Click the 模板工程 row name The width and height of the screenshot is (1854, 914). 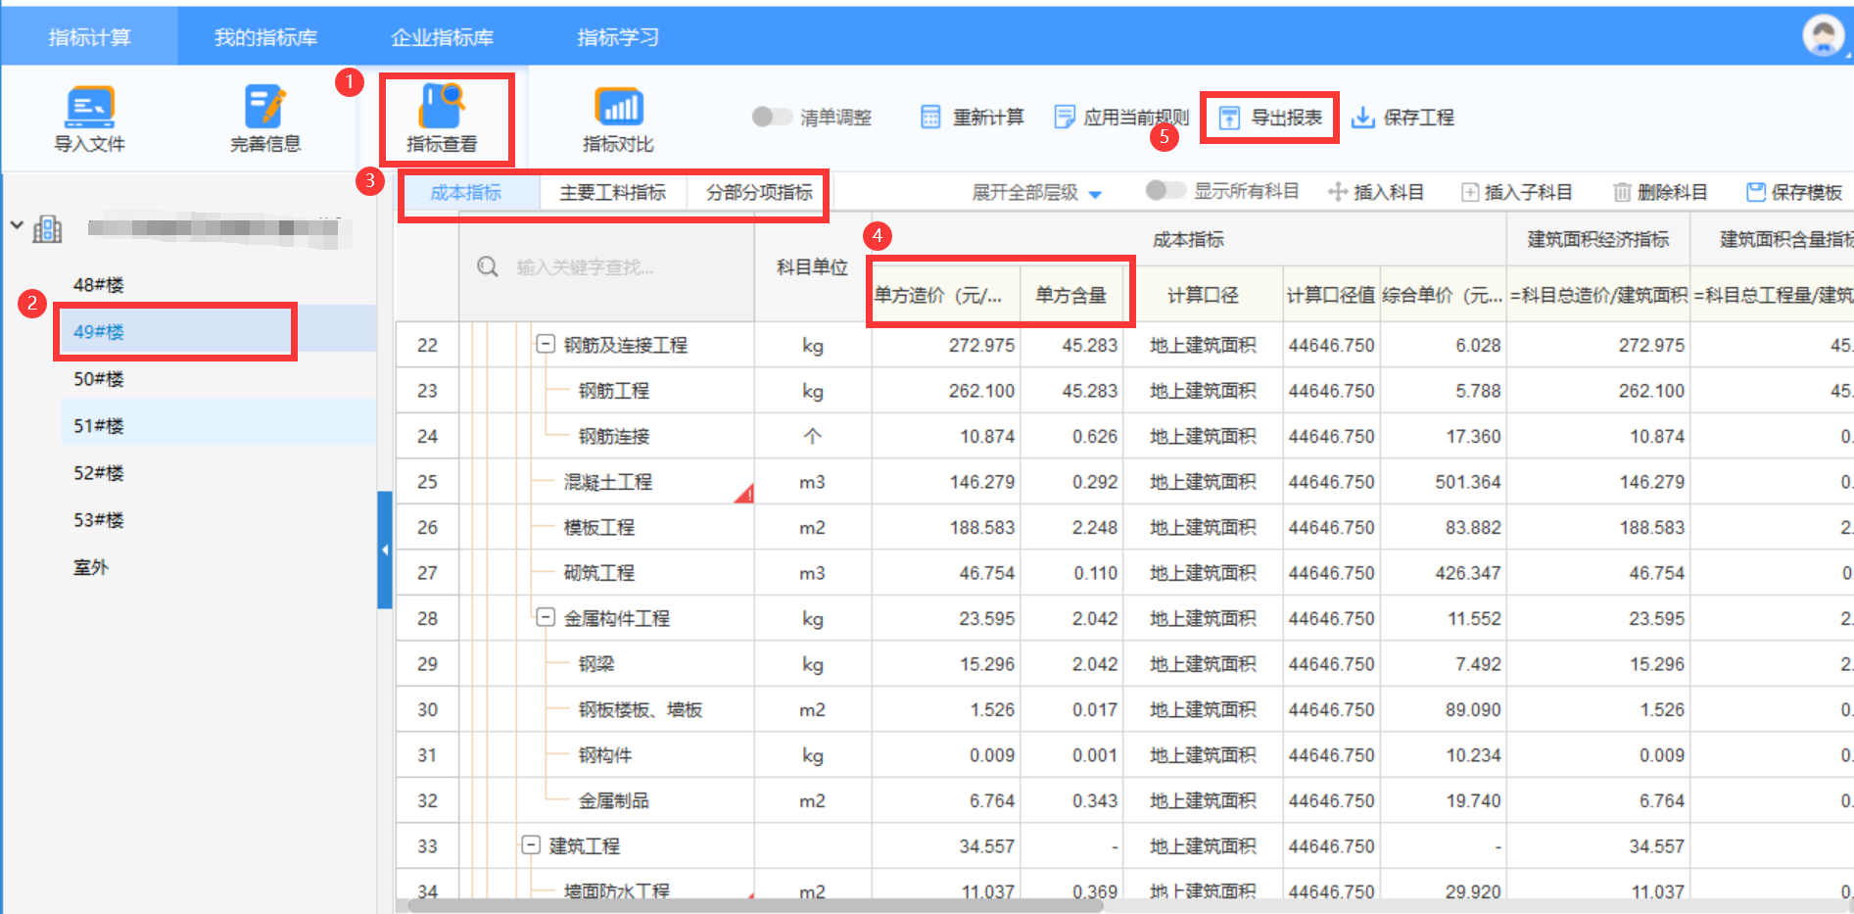[599, 527]
